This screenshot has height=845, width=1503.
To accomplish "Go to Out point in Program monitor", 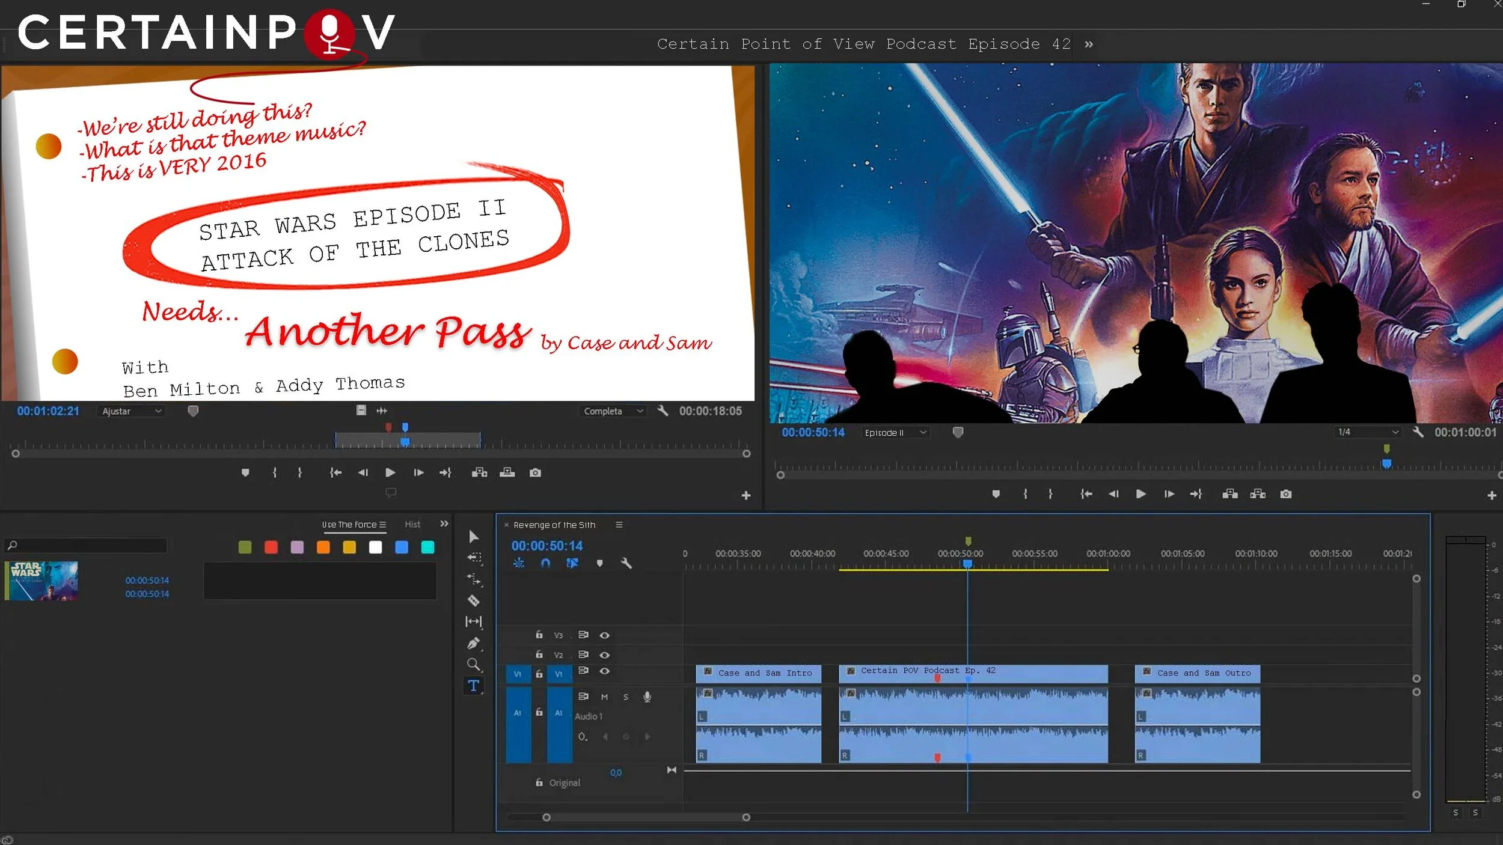I will point(1196,494).
